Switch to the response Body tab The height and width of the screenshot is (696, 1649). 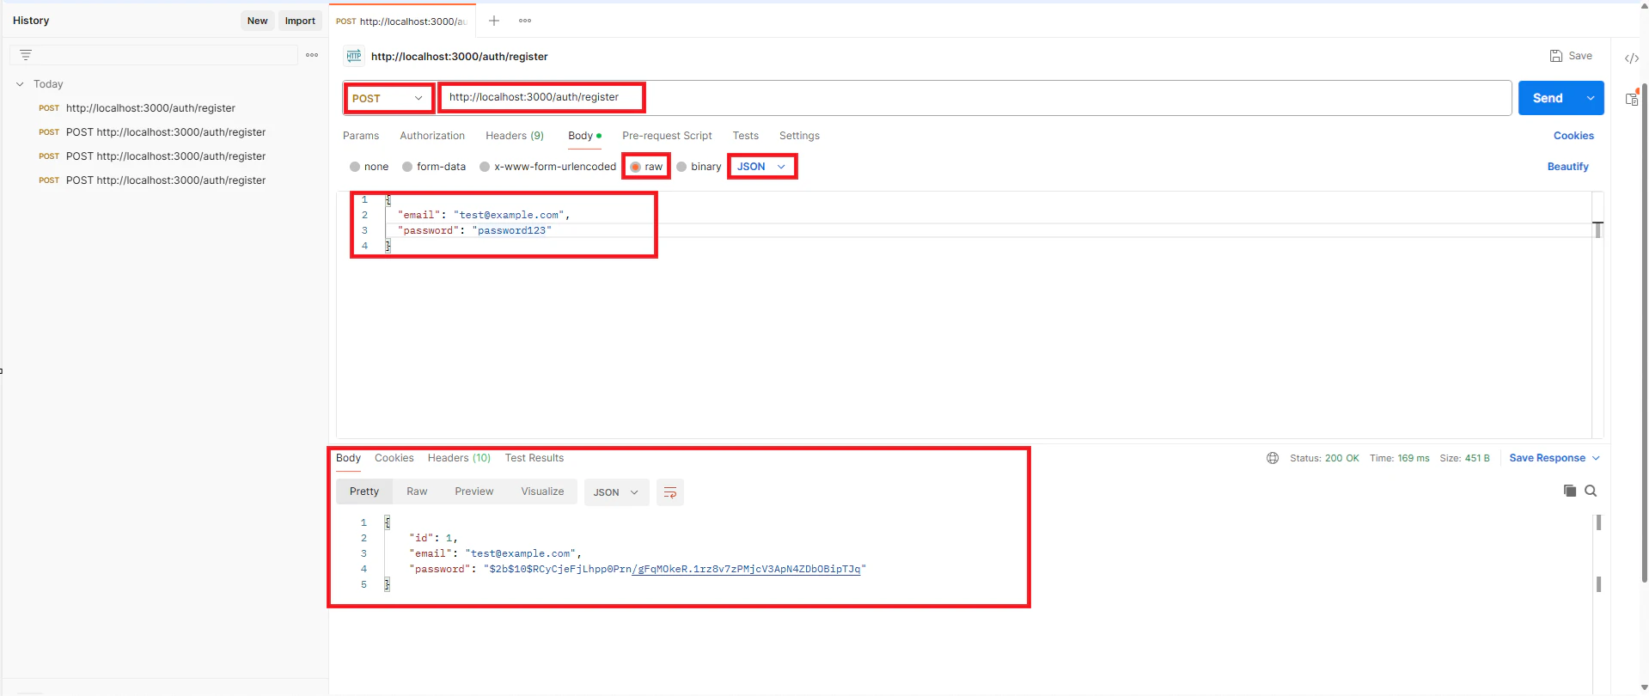[348, 458]
